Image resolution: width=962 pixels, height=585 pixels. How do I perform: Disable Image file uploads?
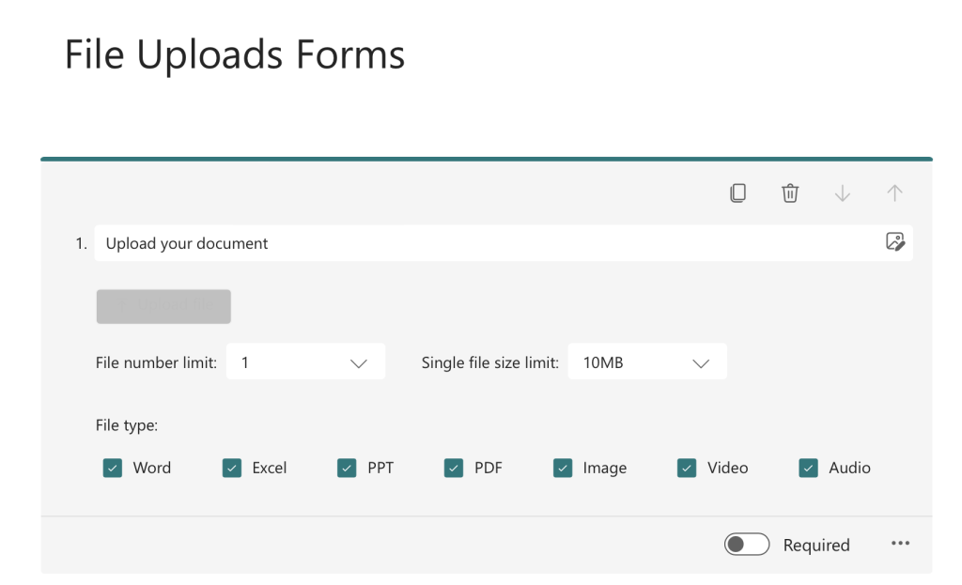click(563, 467)
